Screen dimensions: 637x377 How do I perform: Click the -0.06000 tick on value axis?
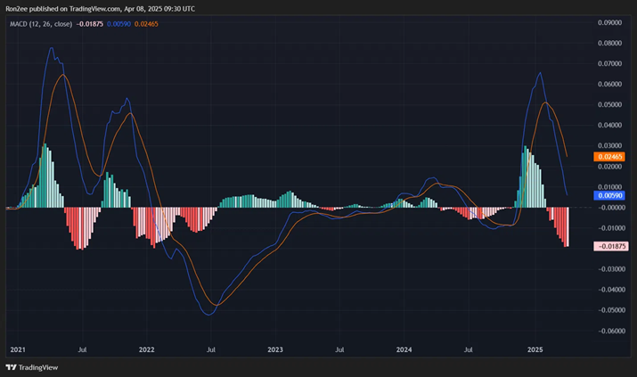608,331
